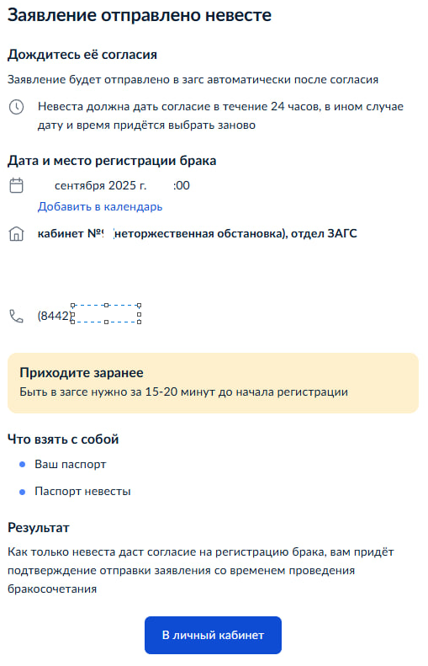Click the house icon beside the ZAGS address
428x666 pixels.
(17, 234)
